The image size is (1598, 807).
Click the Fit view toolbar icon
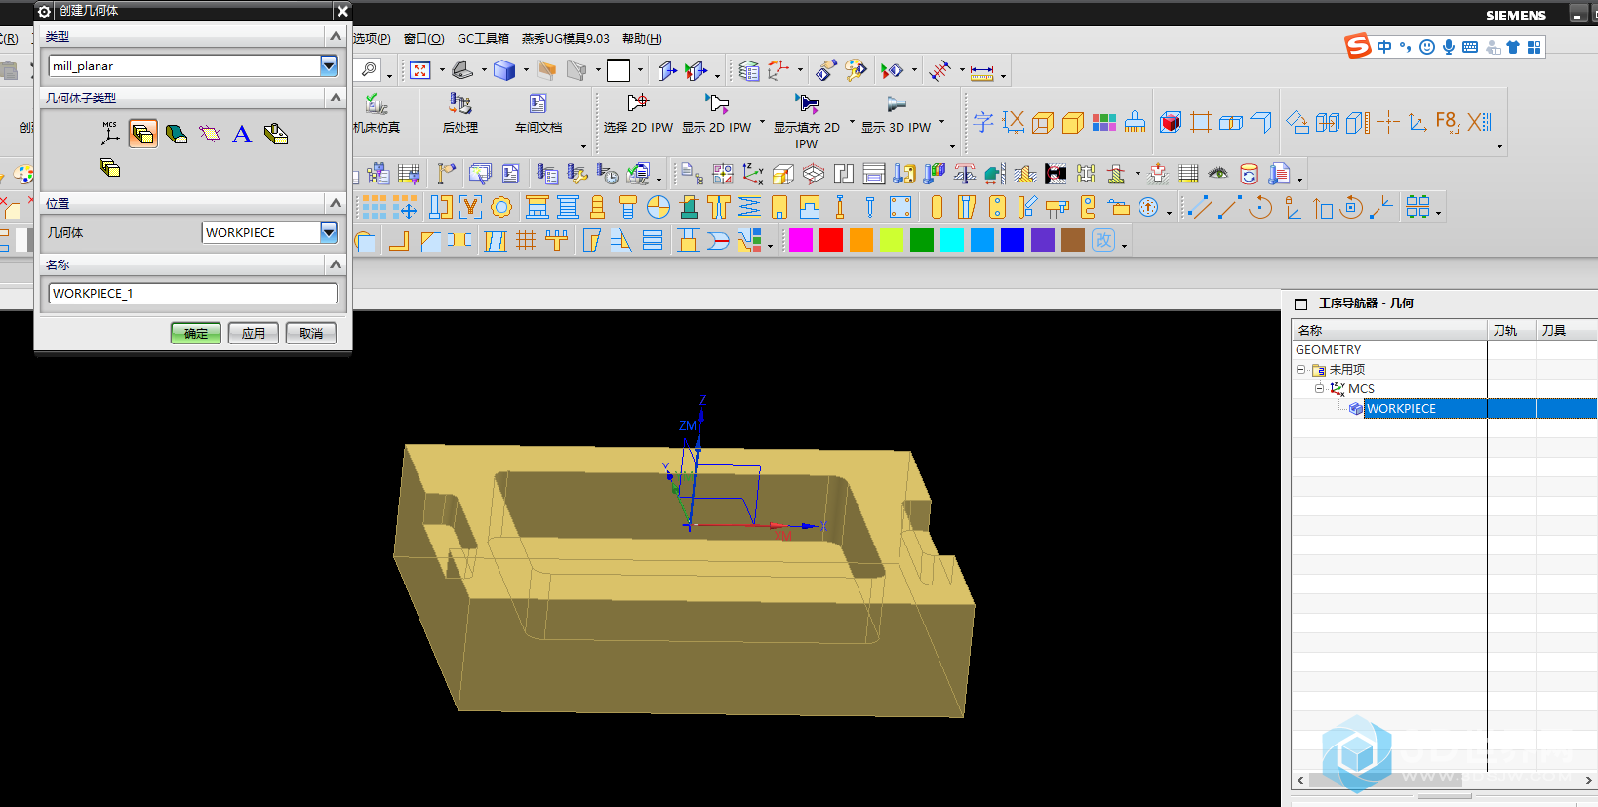pos(420,70)
